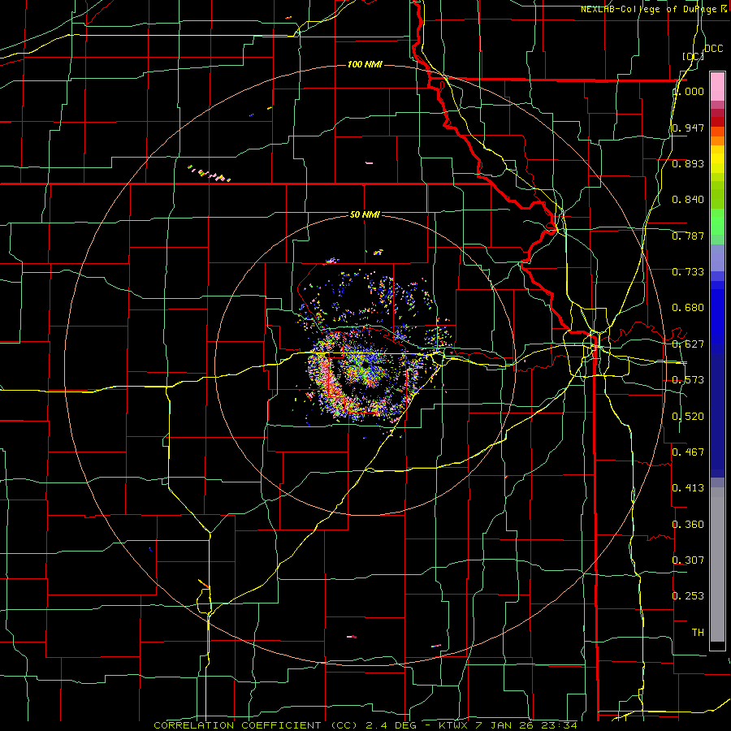Click the TH threshold legend label
This screenshot has height=731, width=731.
pyautogui.click(x=698, y=632)
